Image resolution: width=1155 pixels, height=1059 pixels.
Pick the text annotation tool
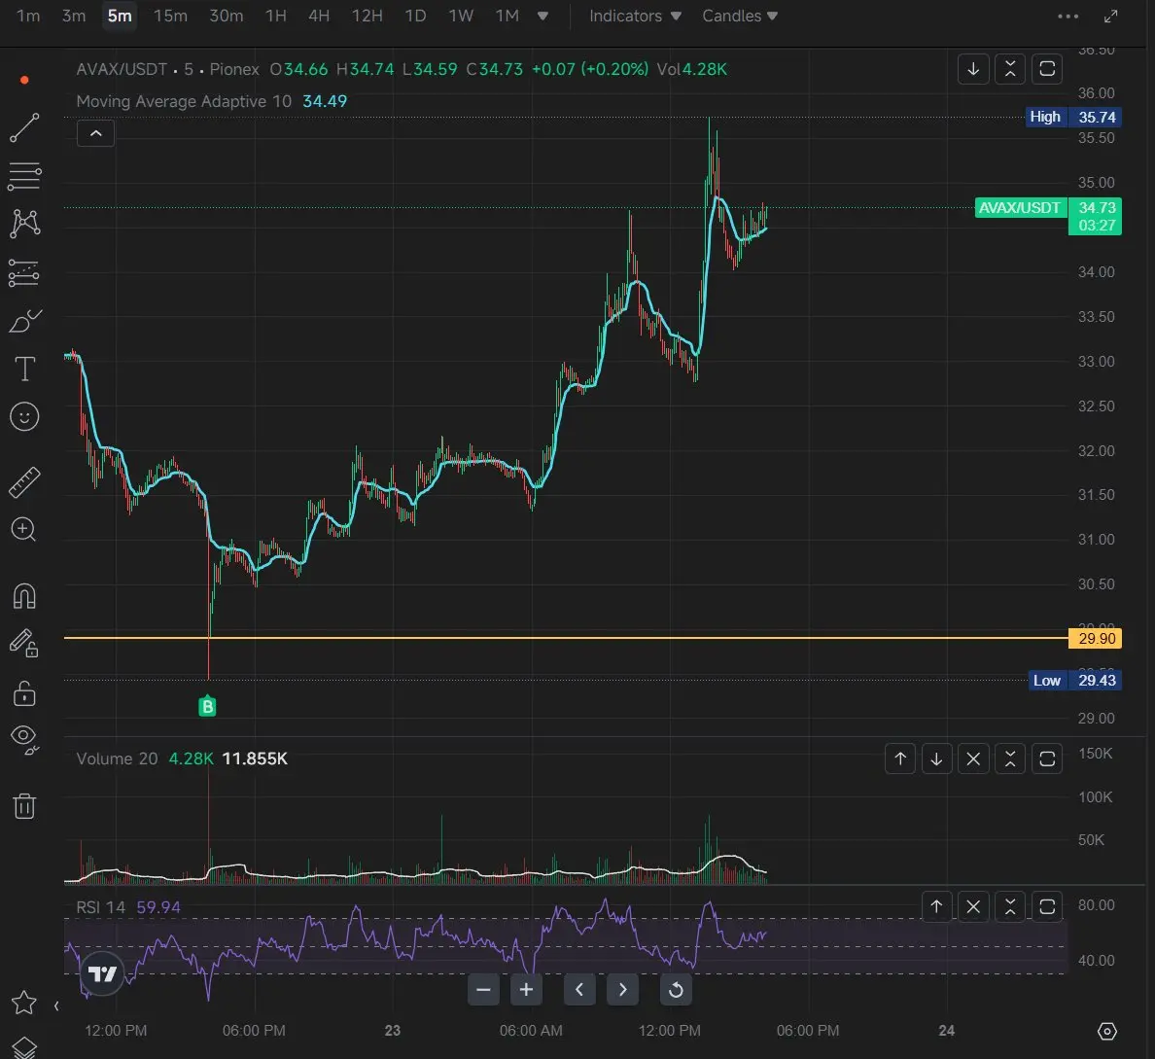click(x=24, y=370)
